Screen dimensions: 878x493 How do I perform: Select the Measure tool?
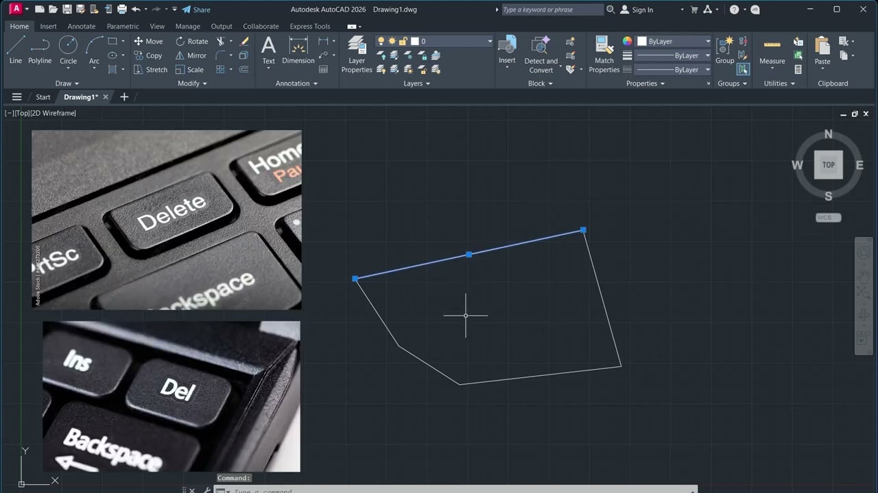coord(772,51)
